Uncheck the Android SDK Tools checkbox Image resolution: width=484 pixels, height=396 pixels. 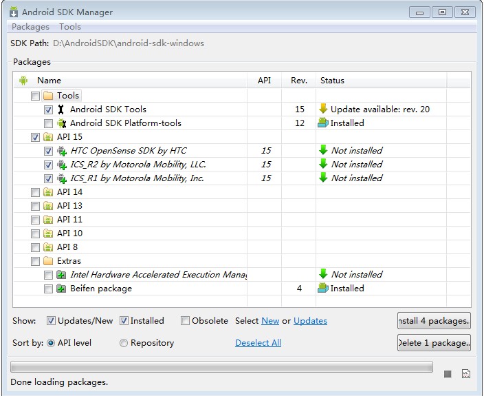[48, 110]
